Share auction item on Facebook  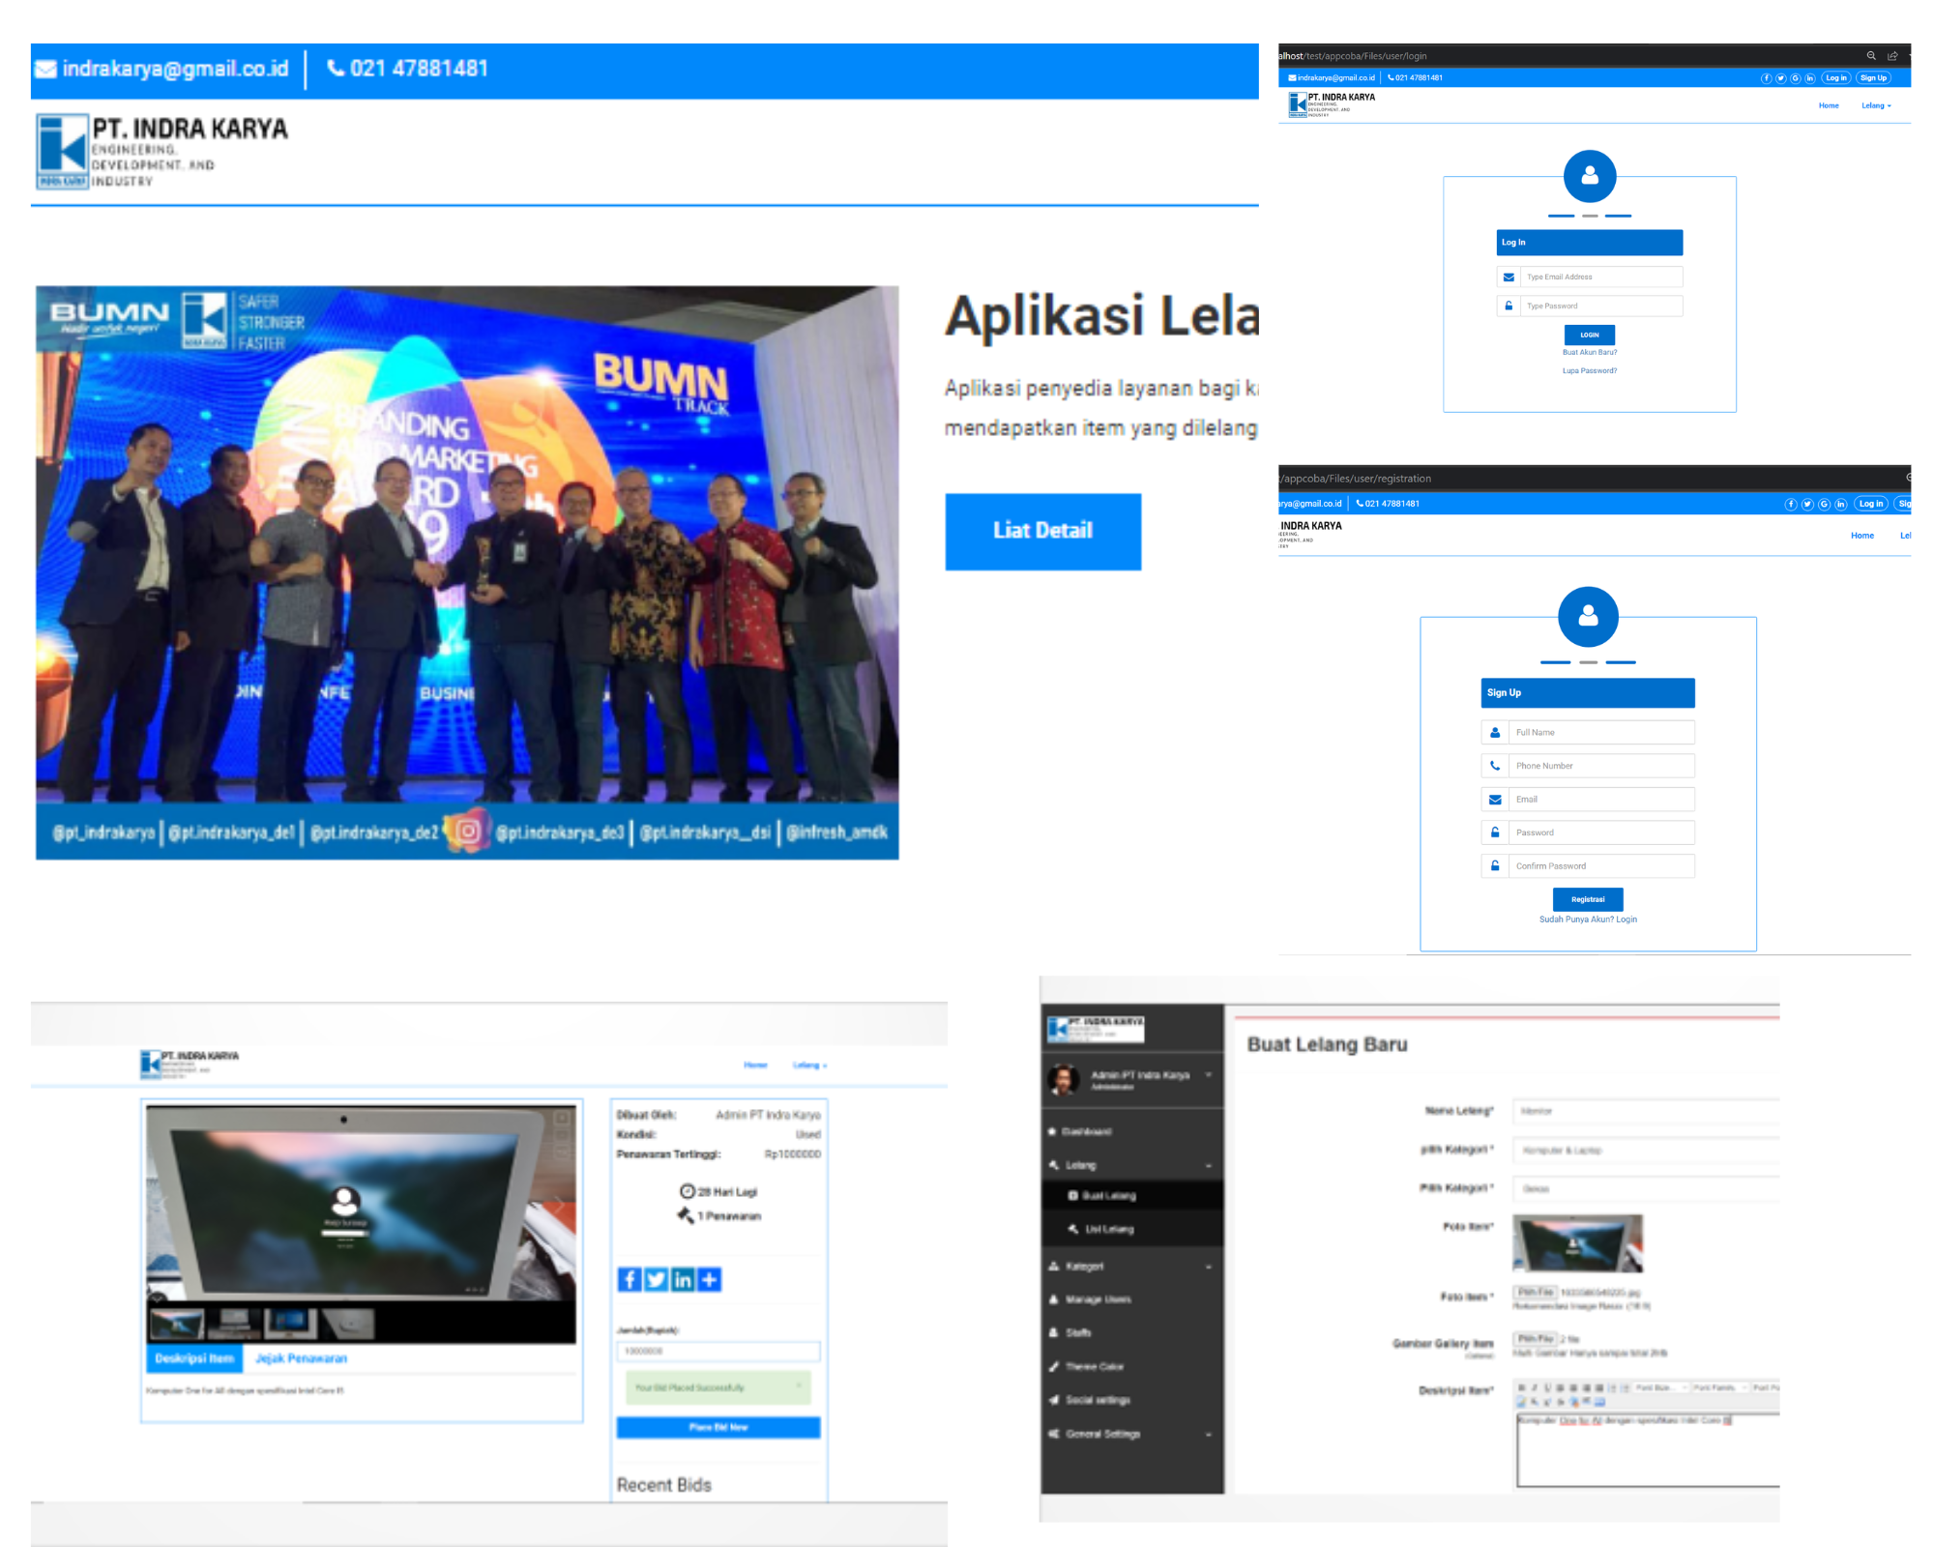[x=630, y=1279]
